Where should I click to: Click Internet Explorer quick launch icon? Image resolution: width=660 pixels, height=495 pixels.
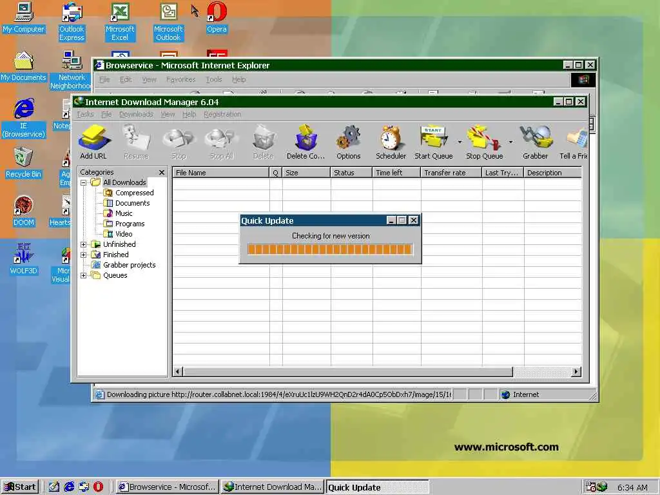pos(69,487)
